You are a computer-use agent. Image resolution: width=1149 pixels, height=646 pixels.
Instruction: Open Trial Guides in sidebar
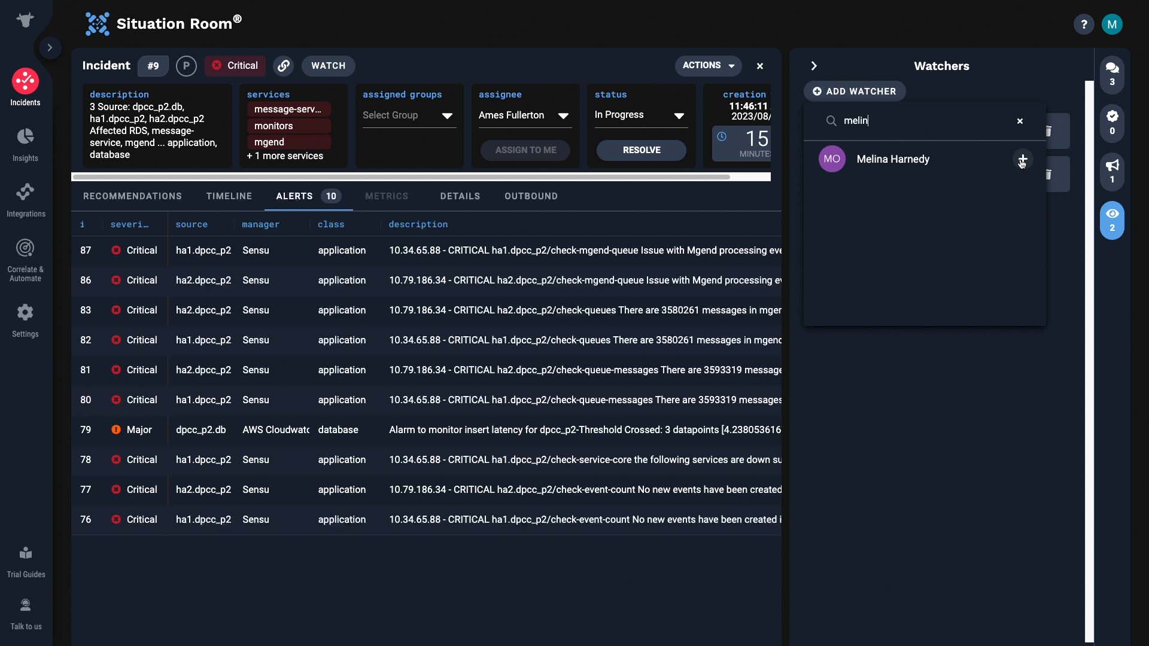(x=26, y=562)
